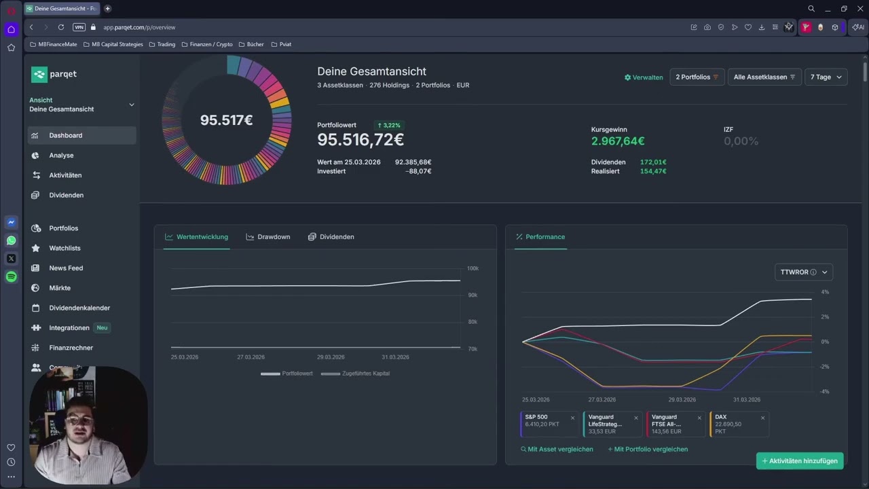
Task: Open the MBFinanceMate bookmark folder
Action: coord(54,44)
